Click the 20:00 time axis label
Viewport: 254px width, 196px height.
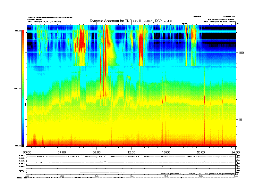[201, 152]
